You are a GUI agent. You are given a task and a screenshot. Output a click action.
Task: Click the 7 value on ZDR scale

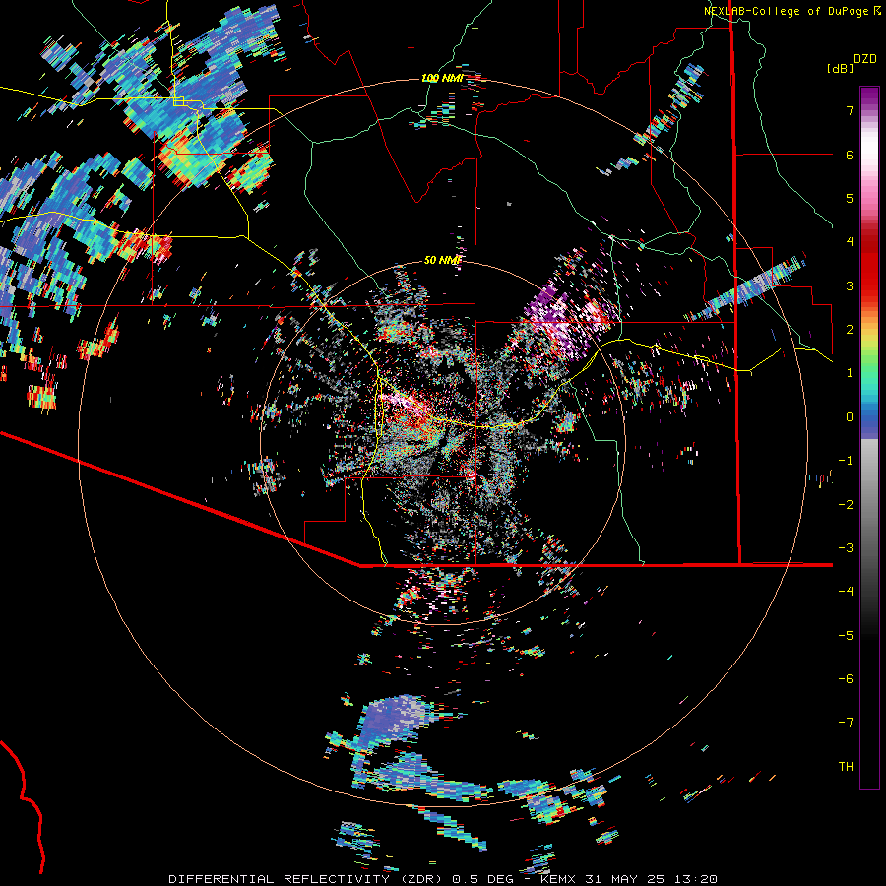click(850, 110)
